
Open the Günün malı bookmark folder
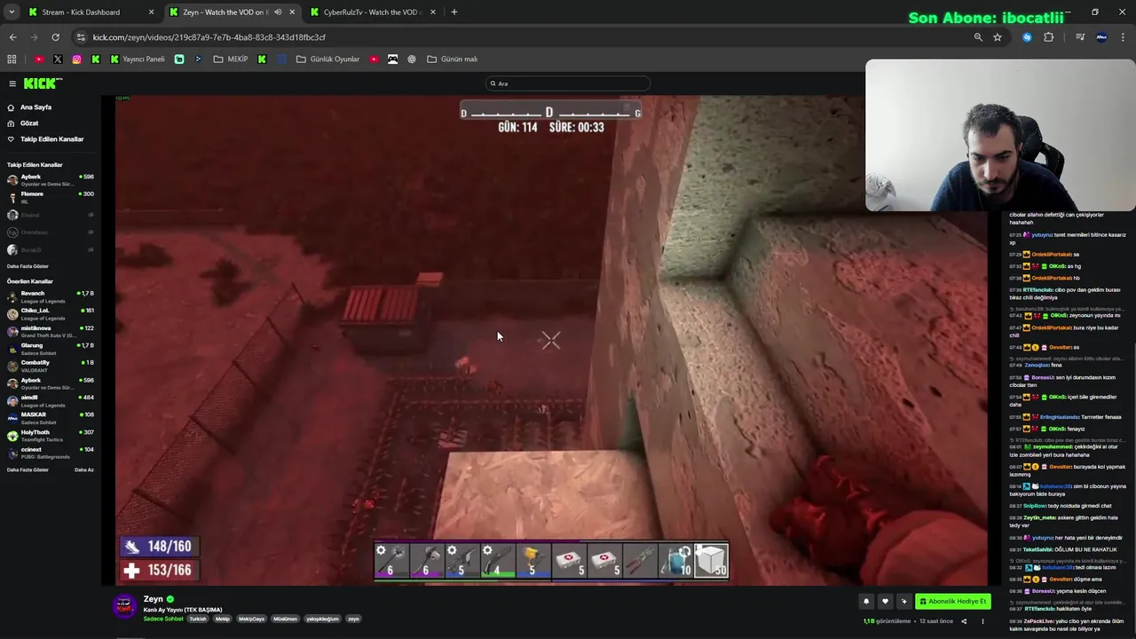click(x=453, y=59)
